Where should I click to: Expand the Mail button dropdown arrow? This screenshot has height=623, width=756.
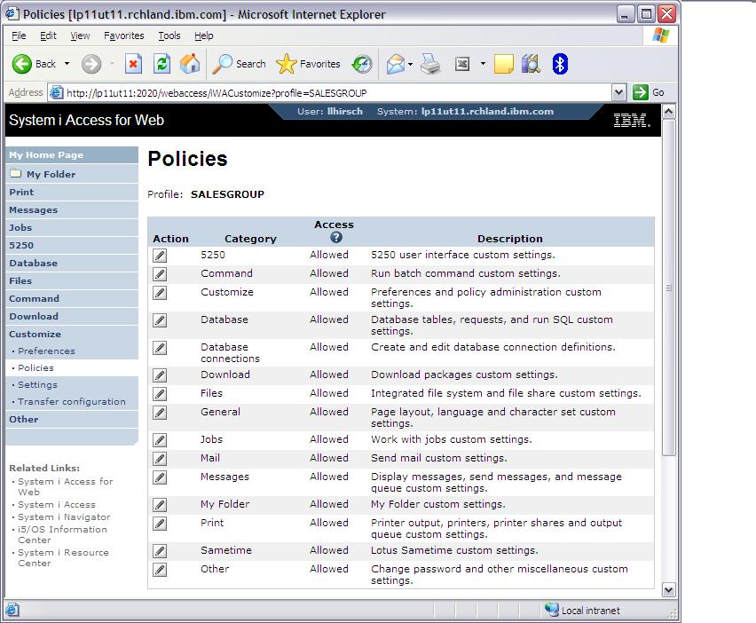coord(410,64)
